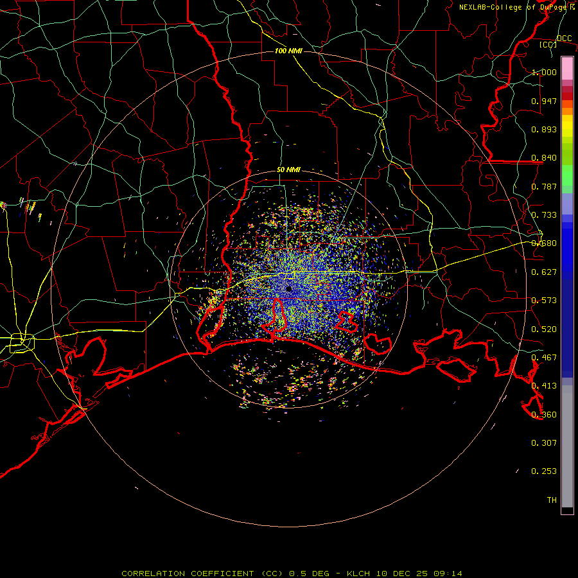Select the 0.893 scale value
This screenshot has height=578, width=578.
[544, 129]
